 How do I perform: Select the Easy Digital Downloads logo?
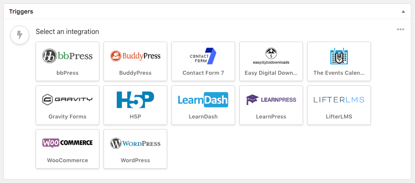tap(271, 56)
